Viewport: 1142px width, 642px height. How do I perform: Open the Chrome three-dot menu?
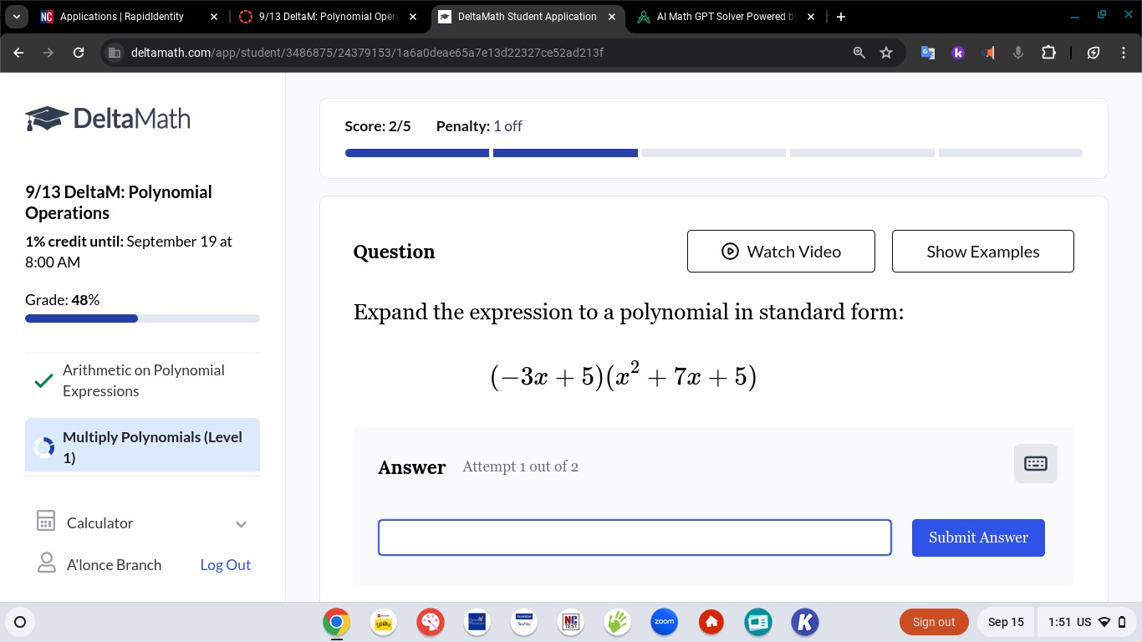click(x=1124, y=53)
